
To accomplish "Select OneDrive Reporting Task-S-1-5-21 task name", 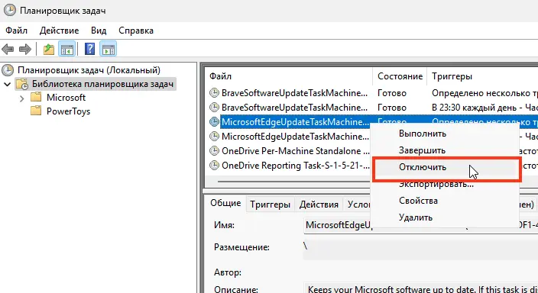I will (x=296, y=166).
